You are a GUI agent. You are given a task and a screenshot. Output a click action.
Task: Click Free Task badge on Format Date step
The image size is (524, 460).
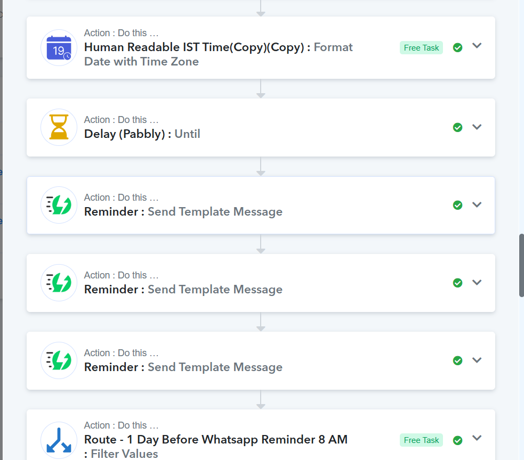pos(421,48)
